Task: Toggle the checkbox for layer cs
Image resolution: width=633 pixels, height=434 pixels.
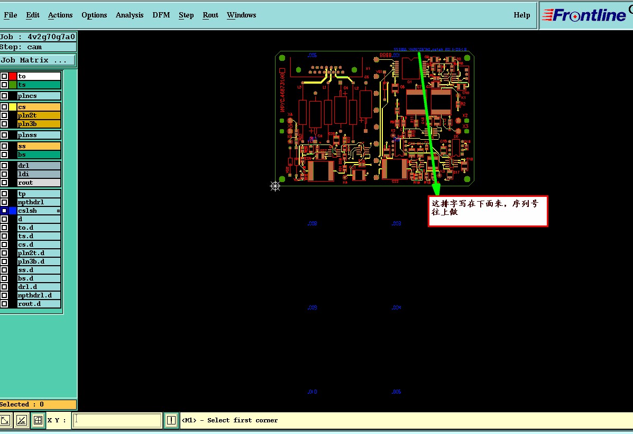Action: click(4, 107)
